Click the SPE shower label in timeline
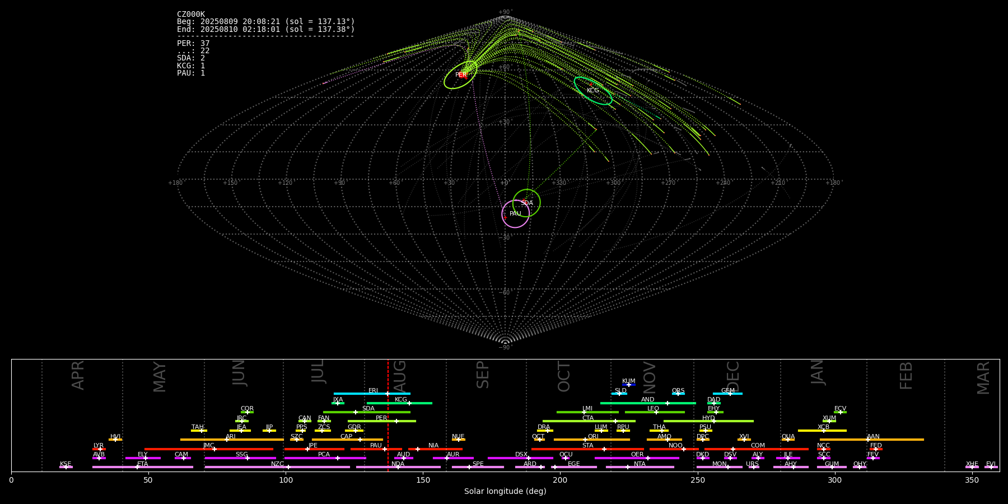 coord(478,464)
